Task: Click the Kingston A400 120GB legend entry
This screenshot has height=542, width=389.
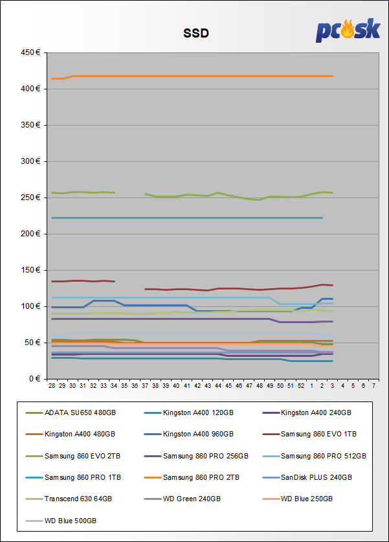Action: pyautogui.click(x=189, y=412)
